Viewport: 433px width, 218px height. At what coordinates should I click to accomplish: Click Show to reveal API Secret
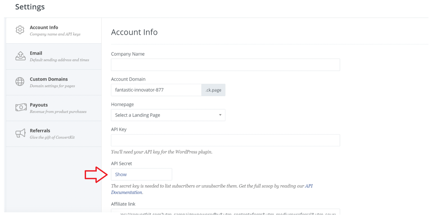click(x=142, y=174)
